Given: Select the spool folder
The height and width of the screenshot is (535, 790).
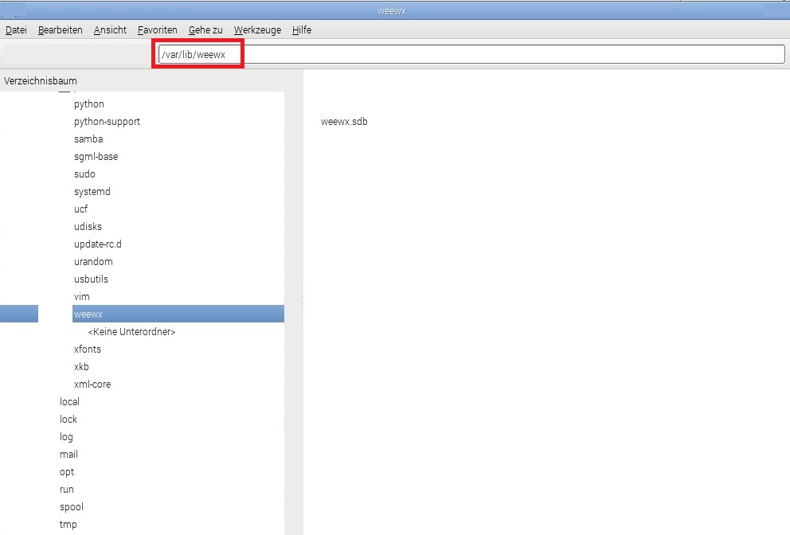Looking at the screenshot, I should [71, 507].
